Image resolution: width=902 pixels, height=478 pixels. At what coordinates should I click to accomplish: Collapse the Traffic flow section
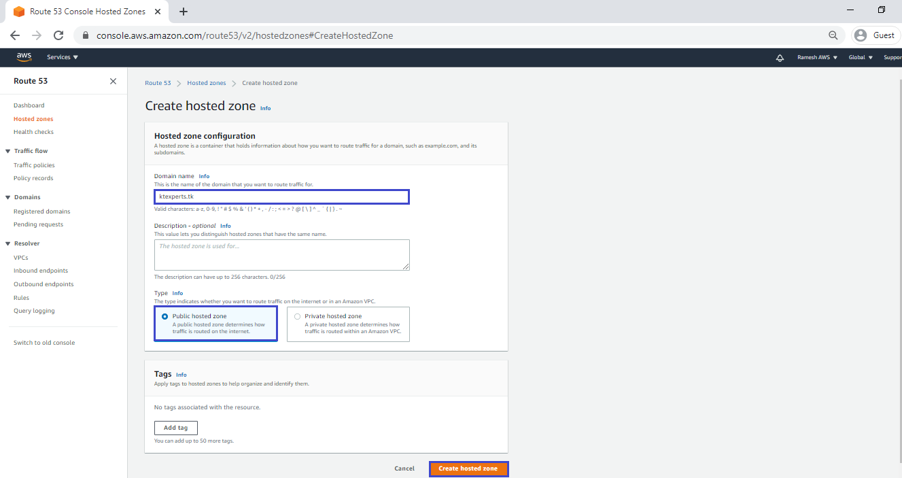[x=7, y=151]
